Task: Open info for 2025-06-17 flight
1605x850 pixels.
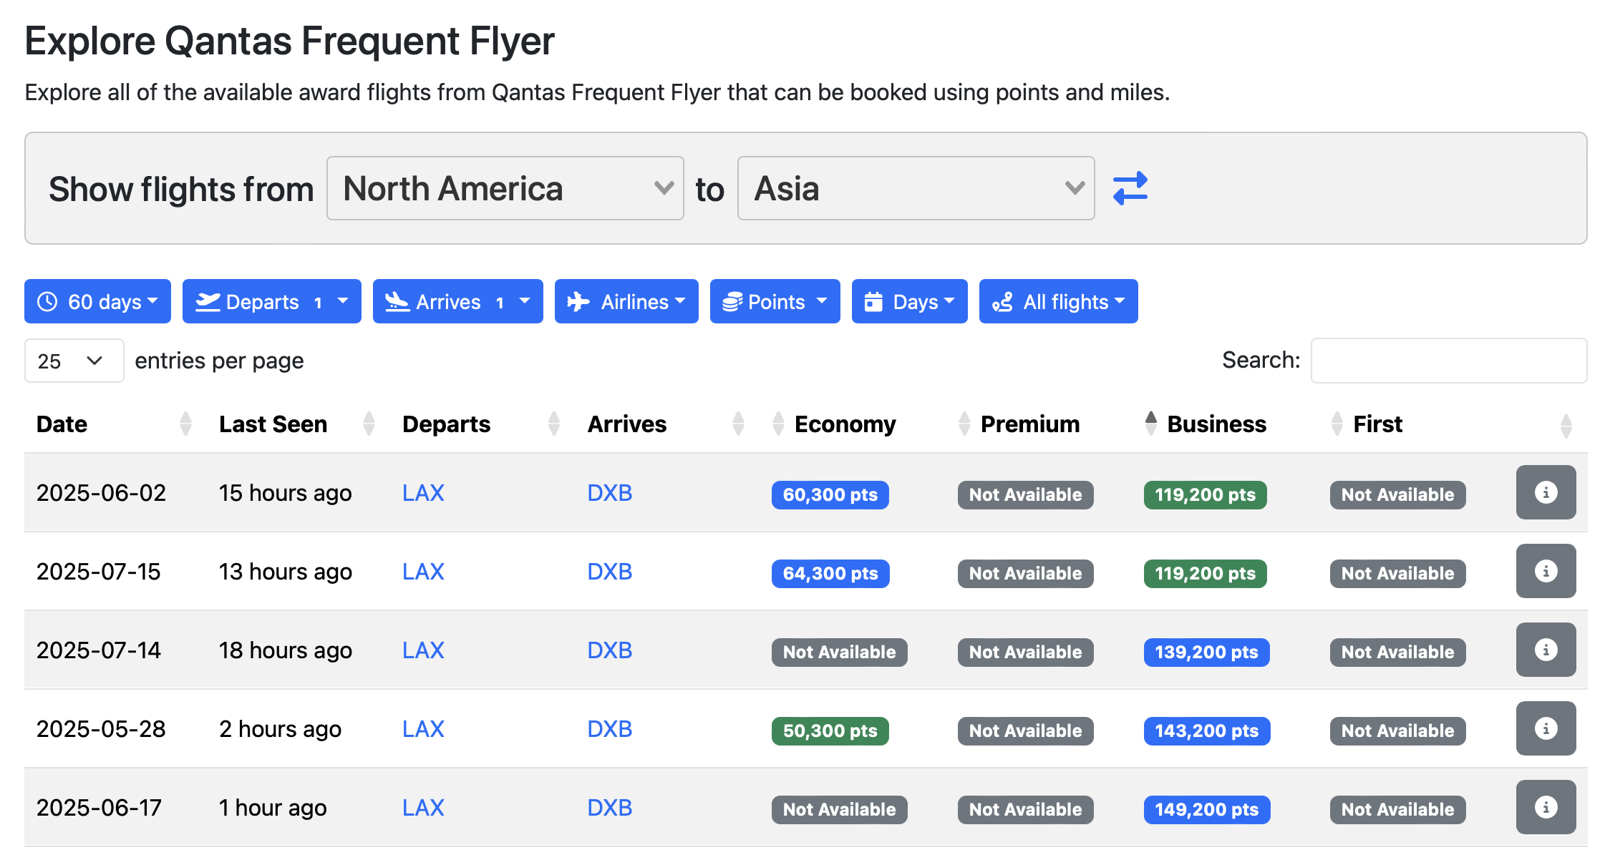Action: coord(1545,807)
